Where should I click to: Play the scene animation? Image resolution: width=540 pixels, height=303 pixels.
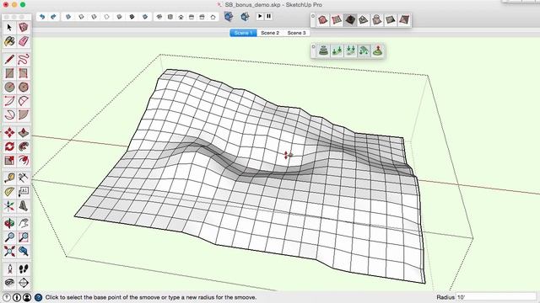point(260,16)
